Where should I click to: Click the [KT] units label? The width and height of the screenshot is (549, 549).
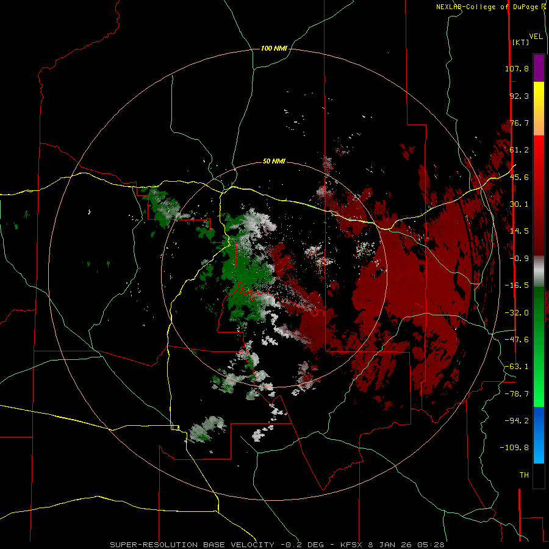520,42
